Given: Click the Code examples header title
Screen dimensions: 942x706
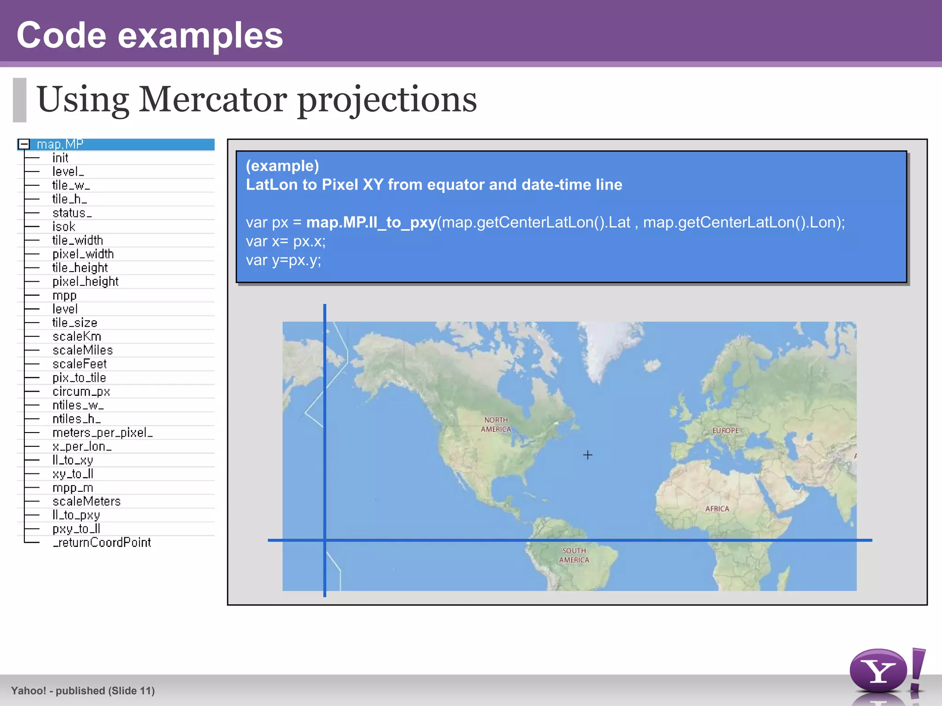Looking at the screenshot, I should (x=149, y=35).
